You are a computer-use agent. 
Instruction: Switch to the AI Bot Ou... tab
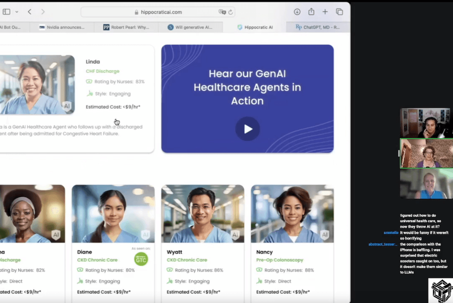point(15,27)
